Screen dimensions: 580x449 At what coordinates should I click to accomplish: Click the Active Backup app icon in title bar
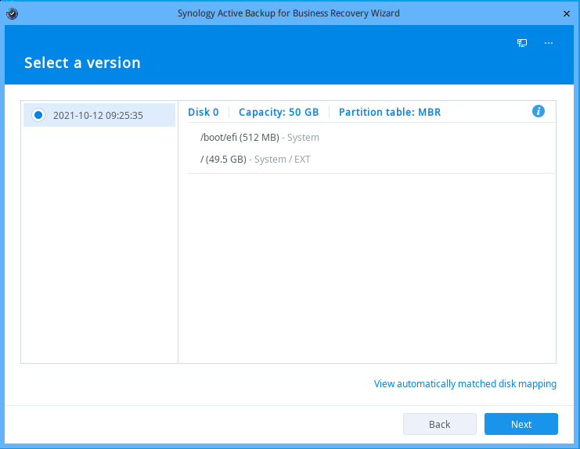pos(13,13)
